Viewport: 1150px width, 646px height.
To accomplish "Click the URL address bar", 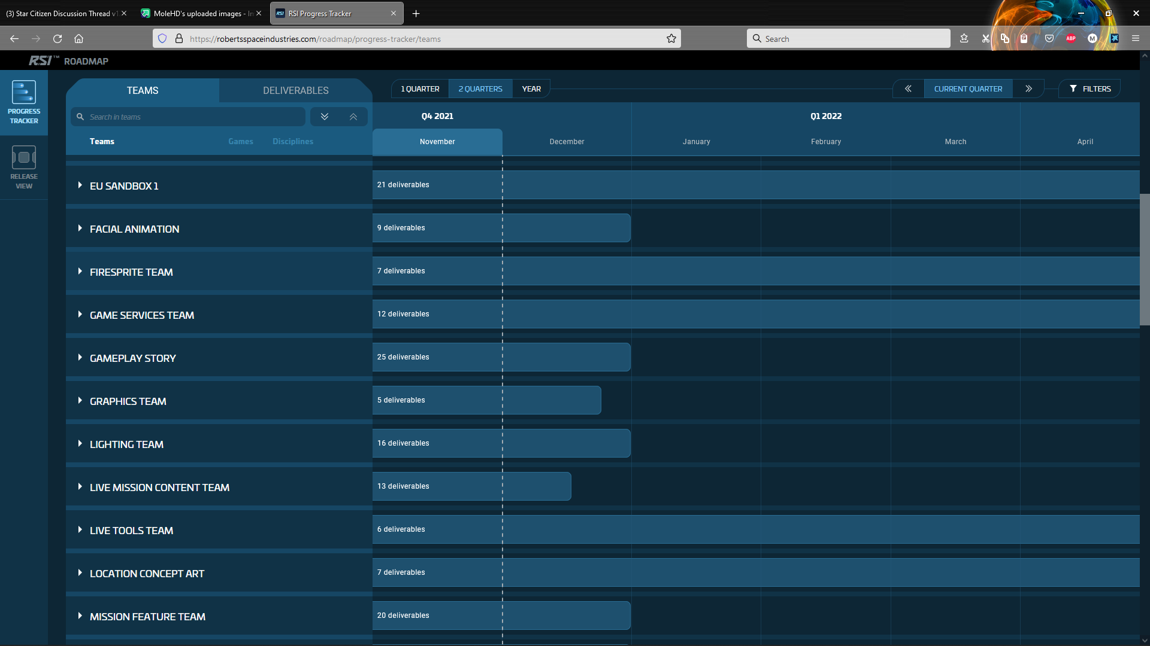I will 417,39.
